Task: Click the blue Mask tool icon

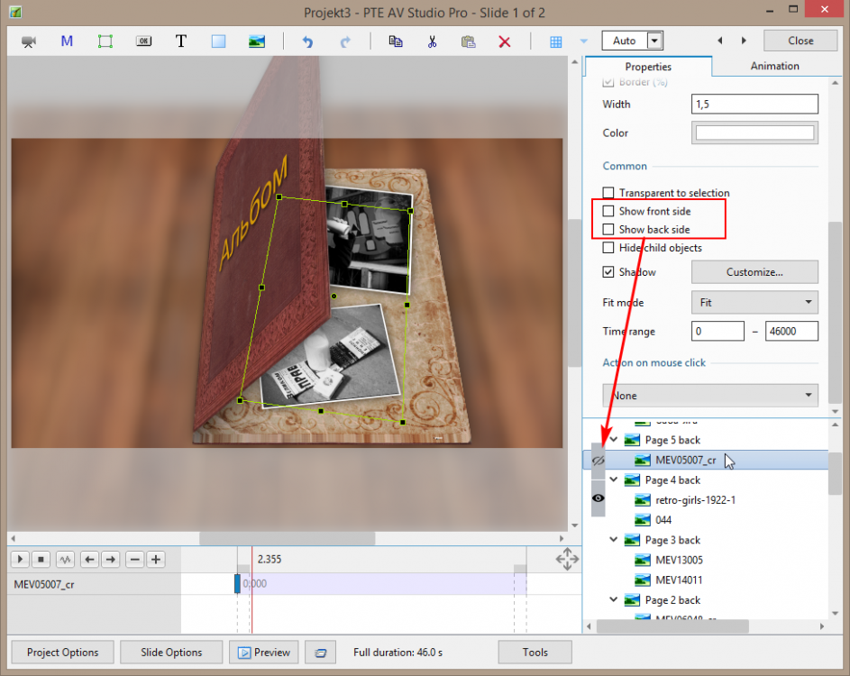Action: click(67, 41)
